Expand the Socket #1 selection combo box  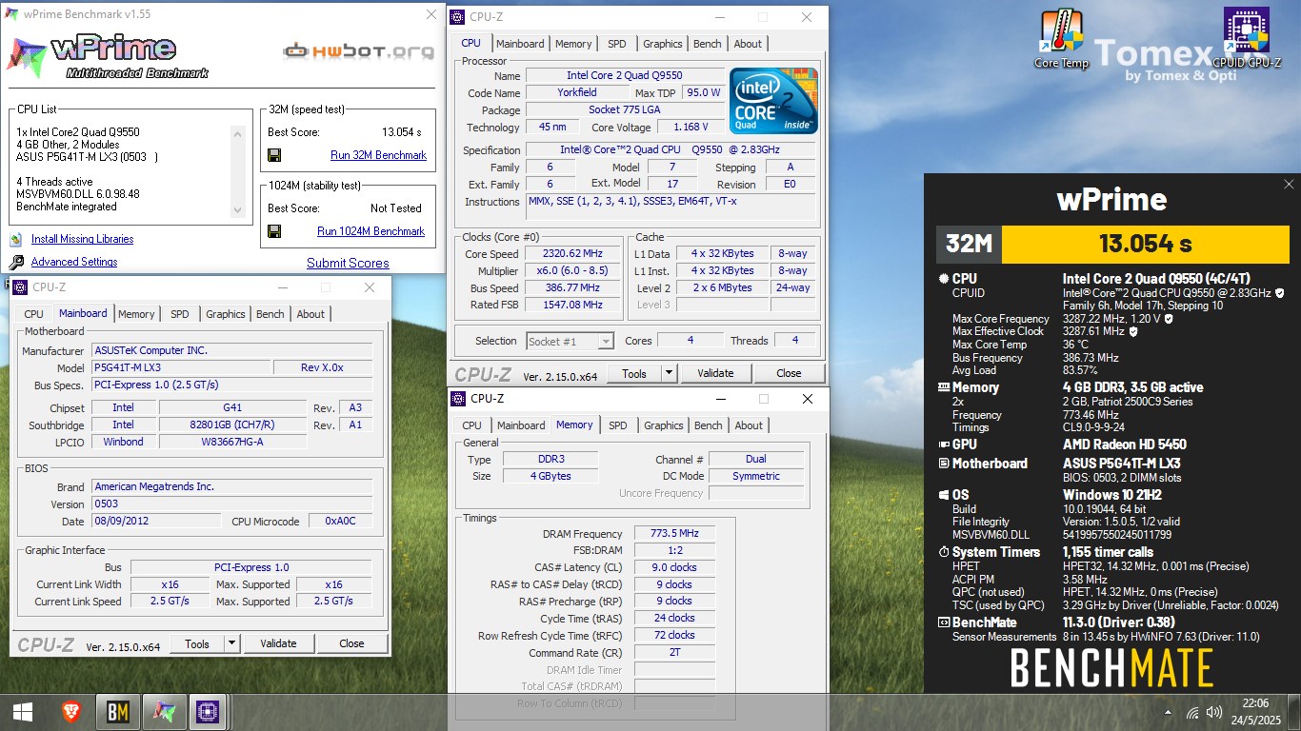tap(606, 341)
